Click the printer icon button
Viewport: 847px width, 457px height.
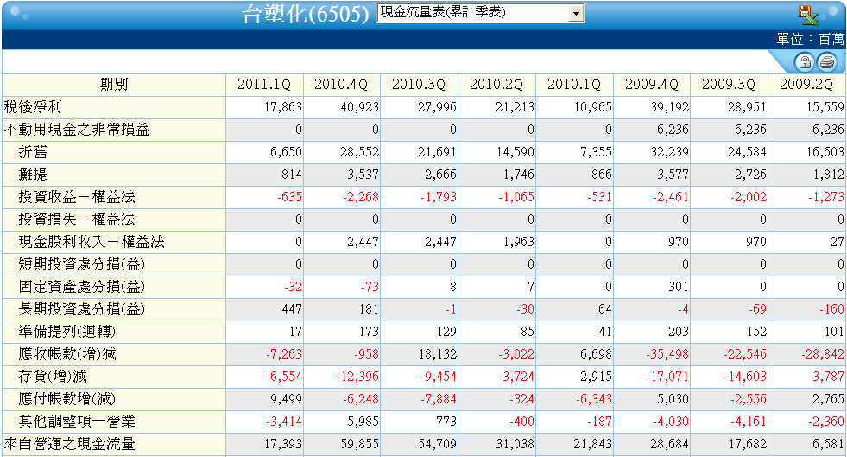pyautogui.click(x=826, y=62)
